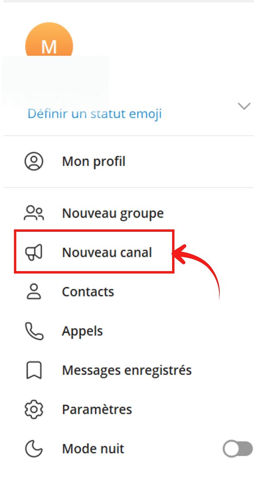Click the Contacts person icon
This screenshot has height=497, width=254.
click(x=34, y=291)
